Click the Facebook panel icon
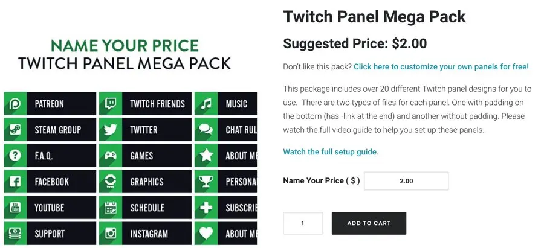The width and height of the screenshot is (544, 248). (15, 182)
